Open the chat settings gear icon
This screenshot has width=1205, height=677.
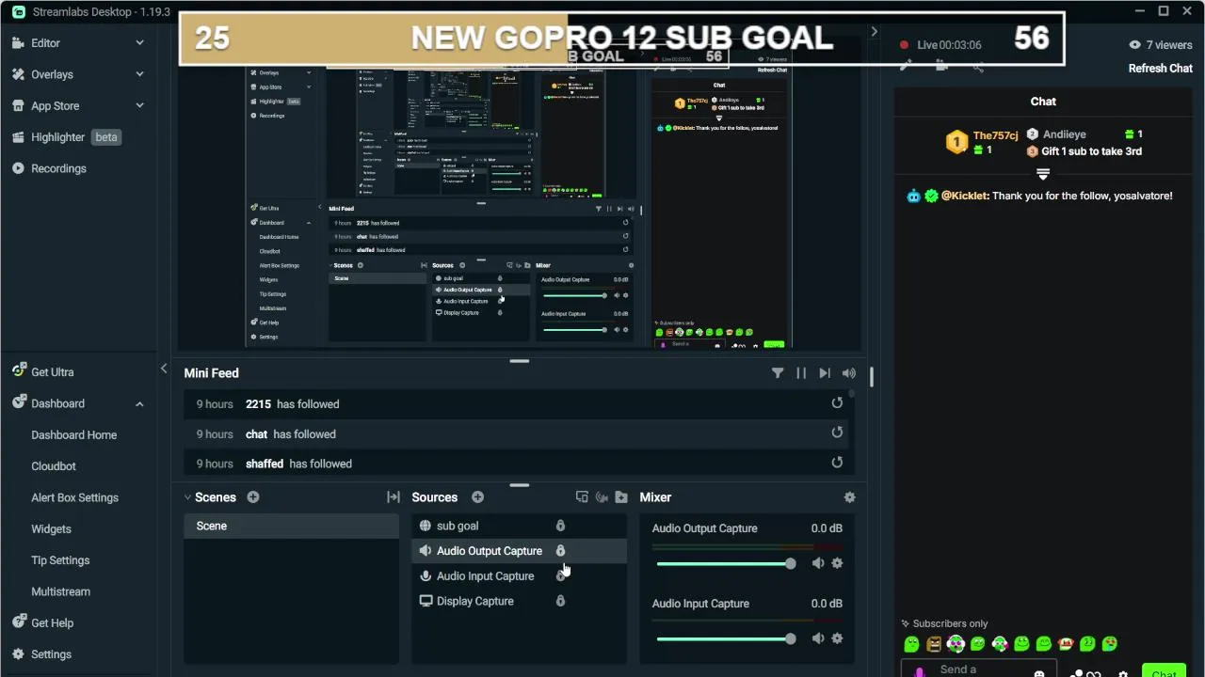tap(1122, 673)
